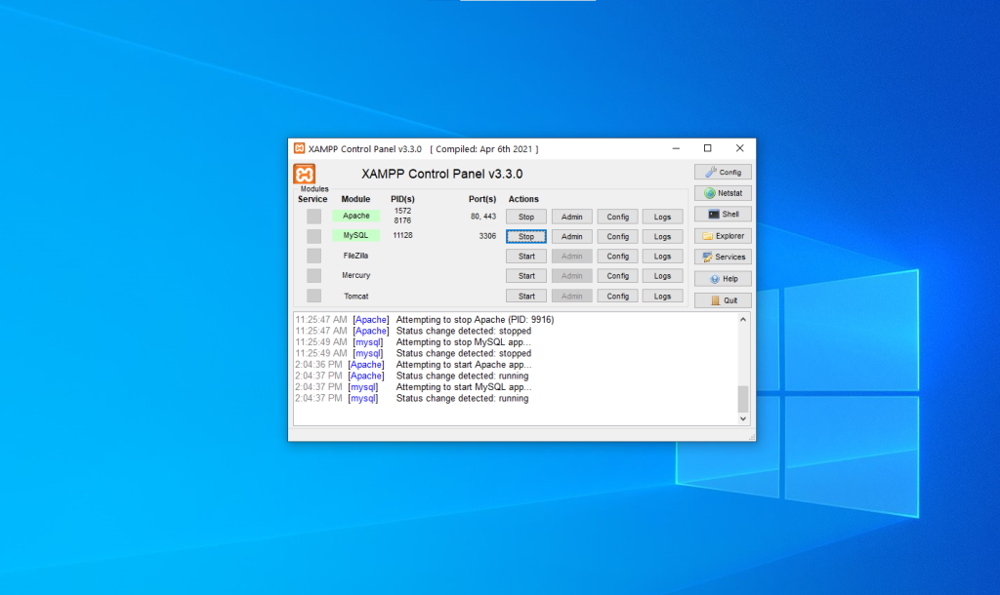Open Tomcat Logs menu
The height and width of the screenshot is (595, 1000).
[662, 297]
